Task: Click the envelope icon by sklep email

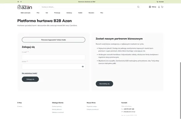Action: (x=122, y=112)
